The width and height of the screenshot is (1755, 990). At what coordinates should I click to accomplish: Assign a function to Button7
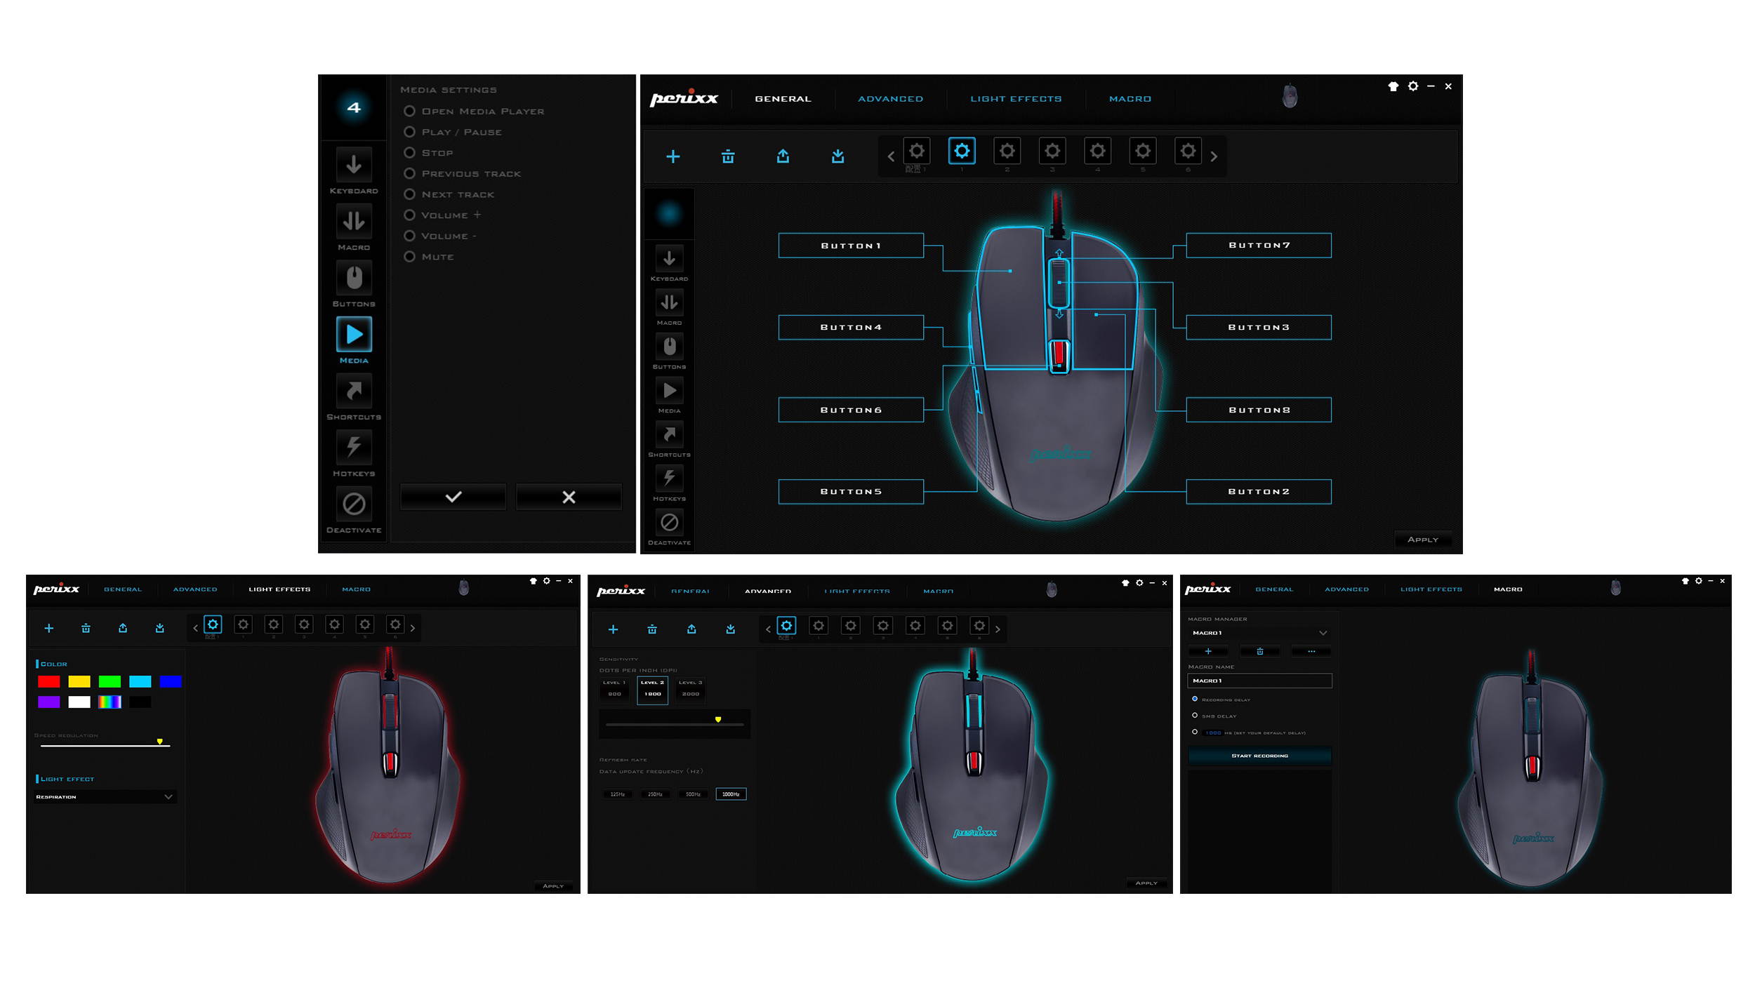point(1257,245)
